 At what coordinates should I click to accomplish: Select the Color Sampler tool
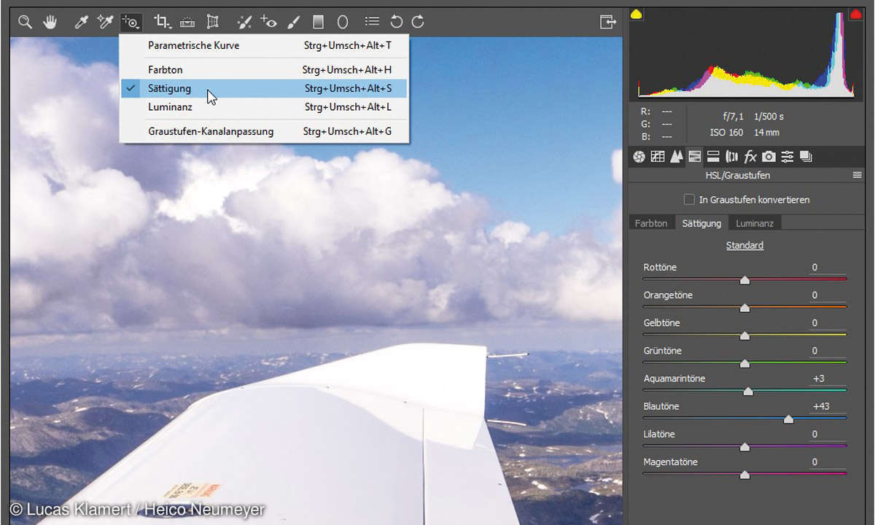tap(105, 22)
